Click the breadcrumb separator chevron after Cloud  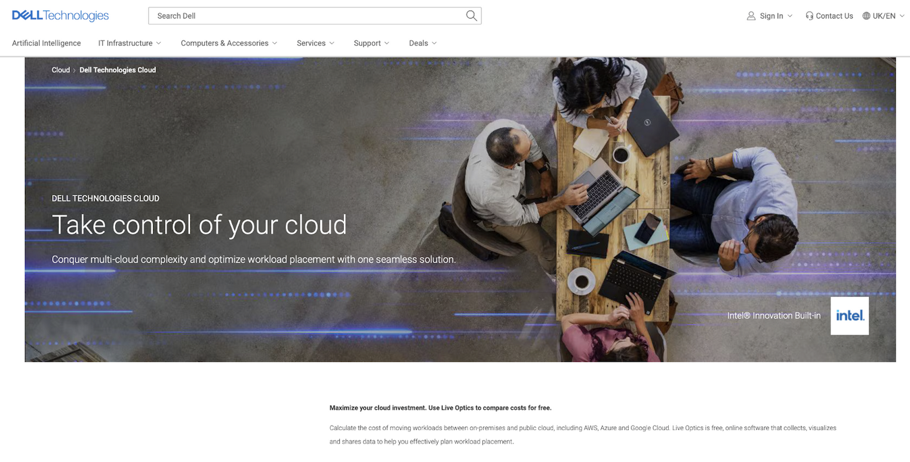coord(75,70)
